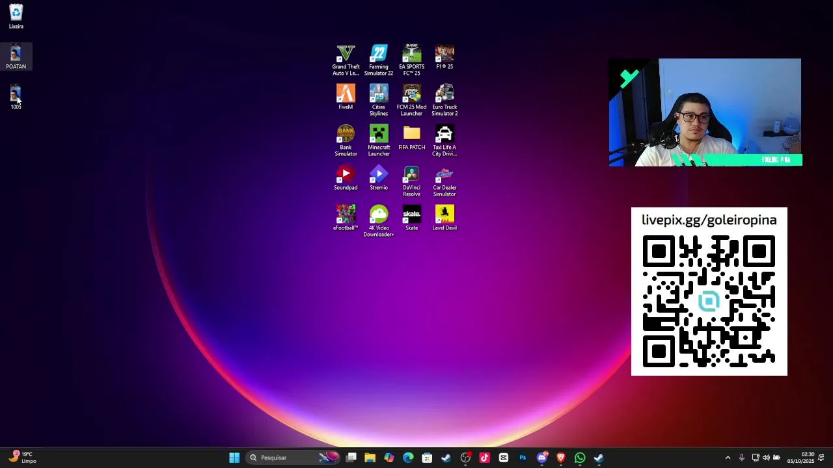Launch Bank Simulator shortcut

click(x=346, y=141)
